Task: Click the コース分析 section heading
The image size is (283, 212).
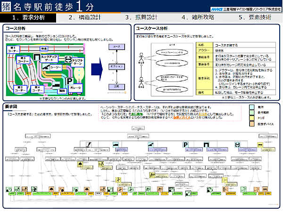Action: click(x=16, y=28)
